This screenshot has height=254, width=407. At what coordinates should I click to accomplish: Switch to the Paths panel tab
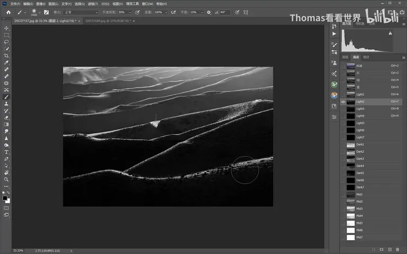[366, 57]
